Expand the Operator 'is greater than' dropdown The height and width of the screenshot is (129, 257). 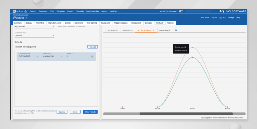[x=61, y=56]
